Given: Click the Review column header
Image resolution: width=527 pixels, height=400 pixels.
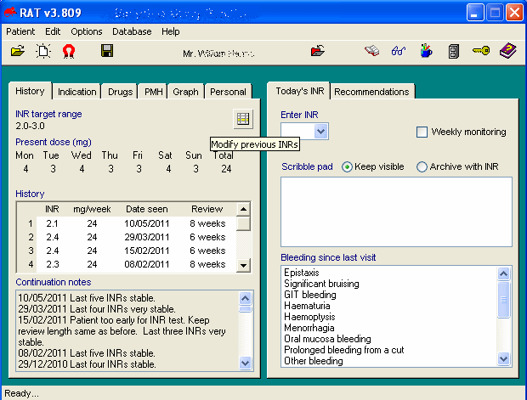Looking at the screenshot, I should (x=207, y=209).
